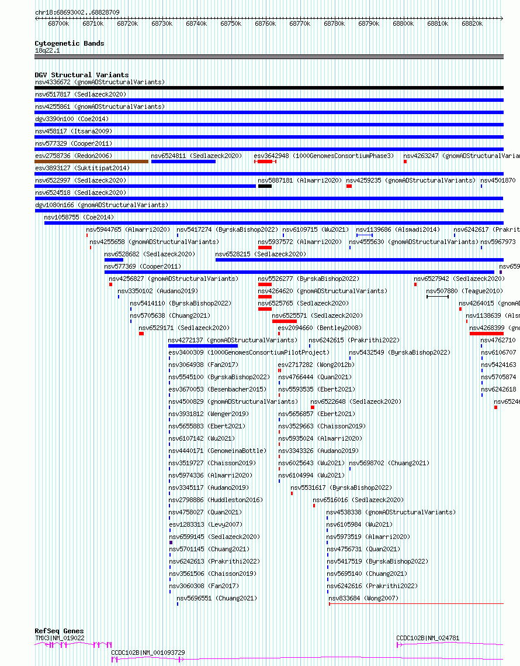This screenshot has width=520, height=666.
Task: Click the 68760k ruler position label
Action: coord(265,24)
